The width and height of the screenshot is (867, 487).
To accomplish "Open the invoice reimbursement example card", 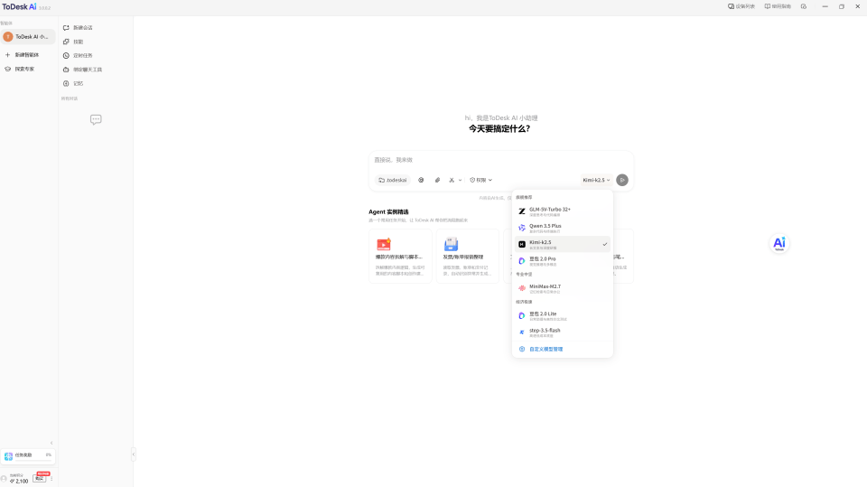I will coord(467,257).
